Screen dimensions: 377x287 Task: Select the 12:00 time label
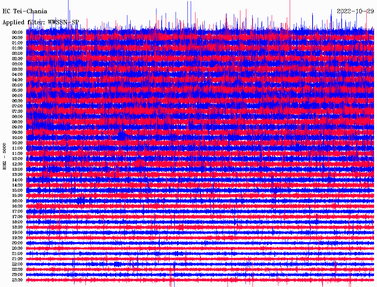(x=17, y=159)
